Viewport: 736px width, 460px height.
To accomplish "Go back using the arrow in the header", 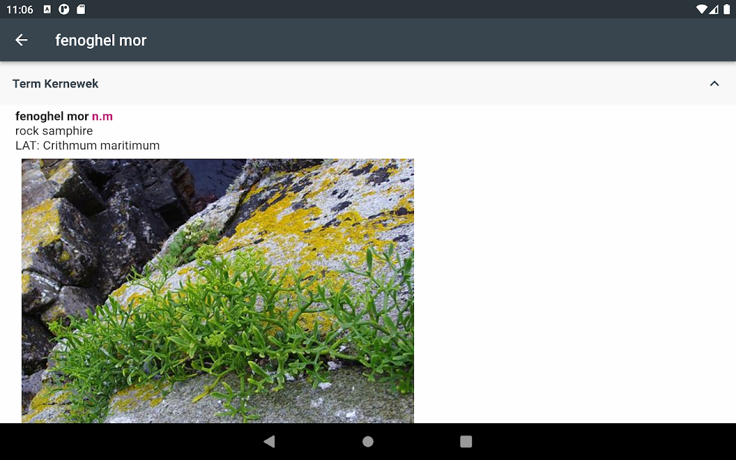I will click(21, 40).
